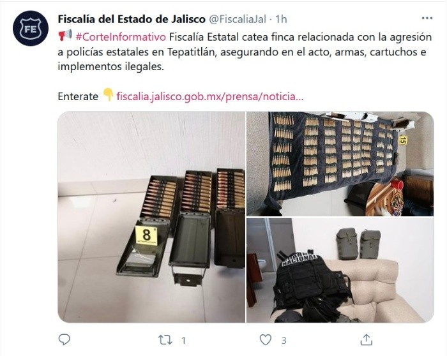Open the fiscalia.jalisco.gob.mx press link
Image resolution: width=447 pixels, height=356 pixels.
click(210, 96)
